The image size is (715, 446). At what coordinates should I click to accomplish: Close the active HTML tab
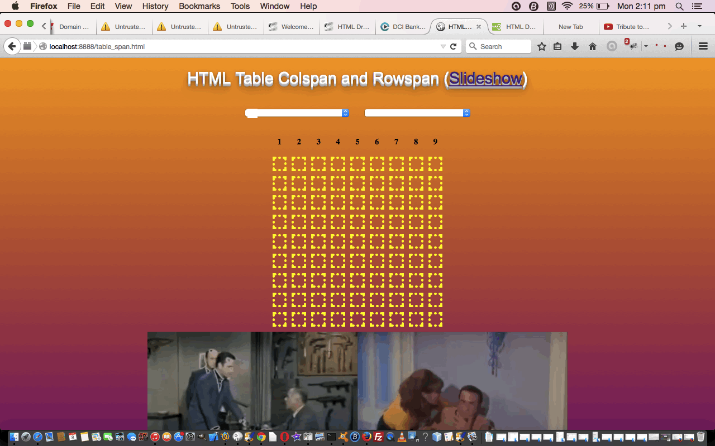tap(479, 27)
